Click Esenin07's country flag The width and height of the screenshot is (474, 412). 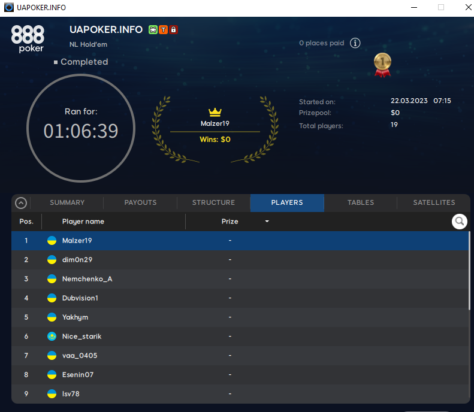[x=52, y=374]
